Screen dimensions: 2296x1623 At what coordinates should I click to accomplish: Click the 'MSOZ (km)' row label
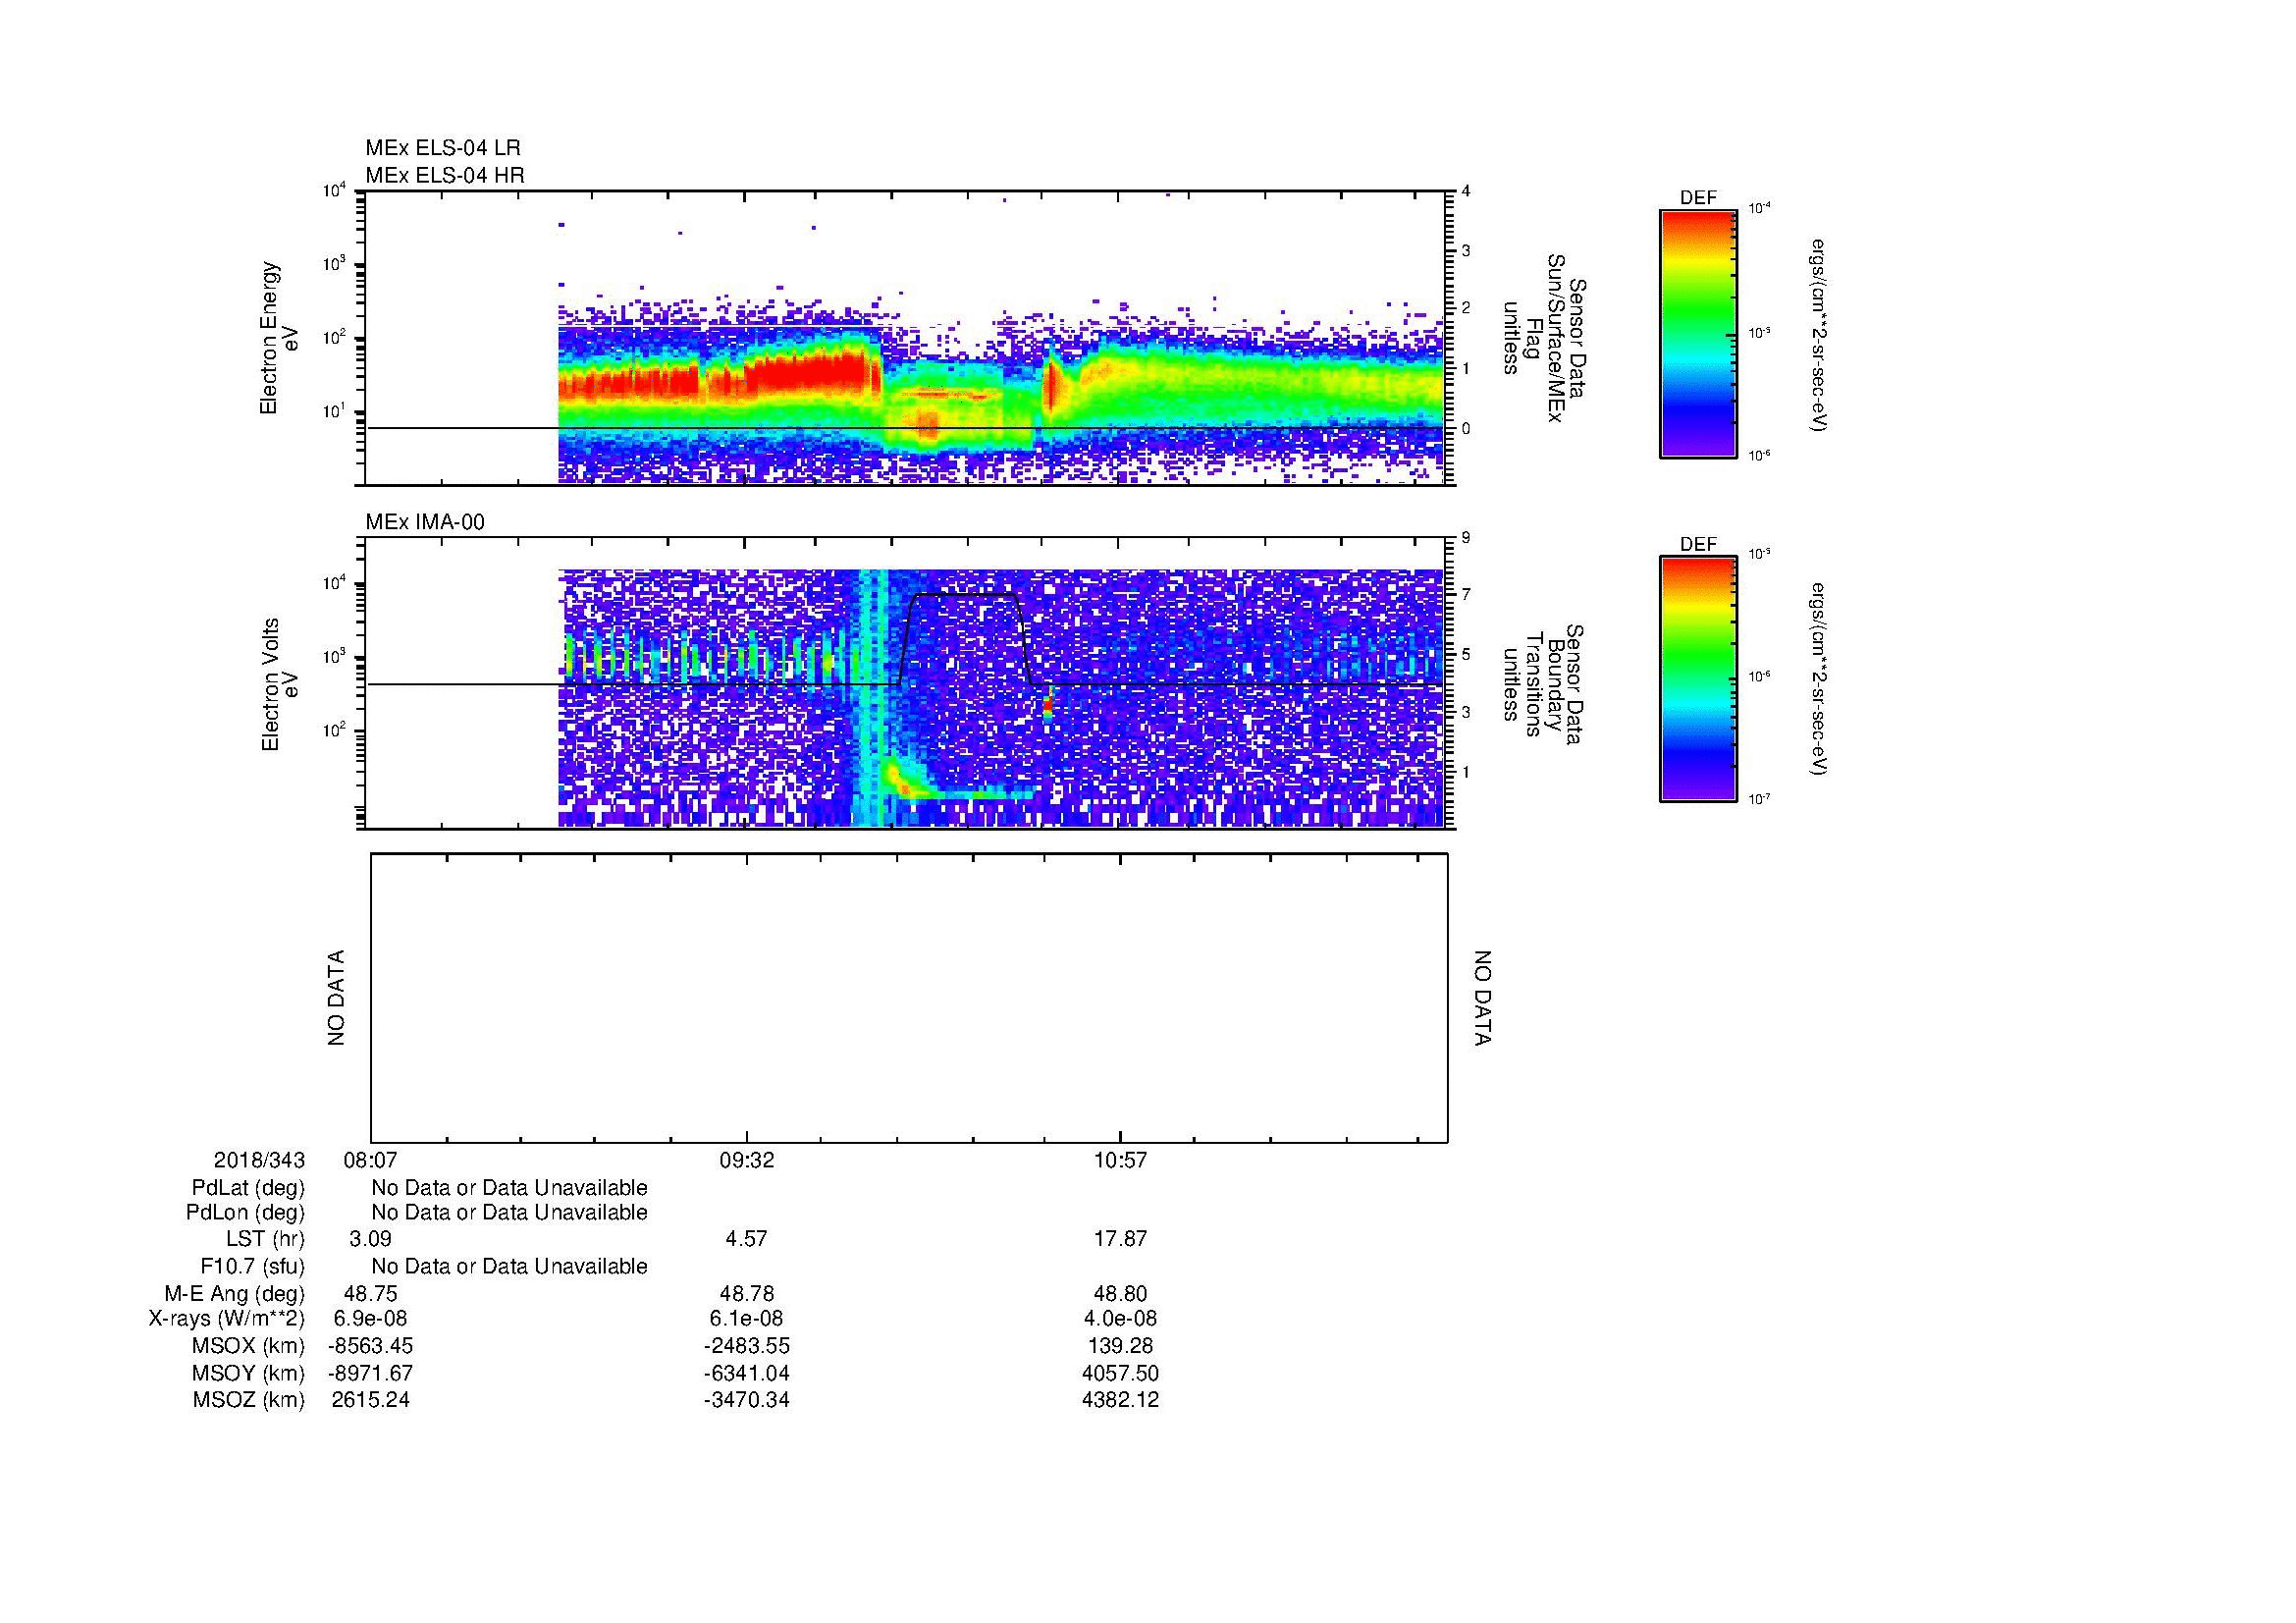point(248,1400)
